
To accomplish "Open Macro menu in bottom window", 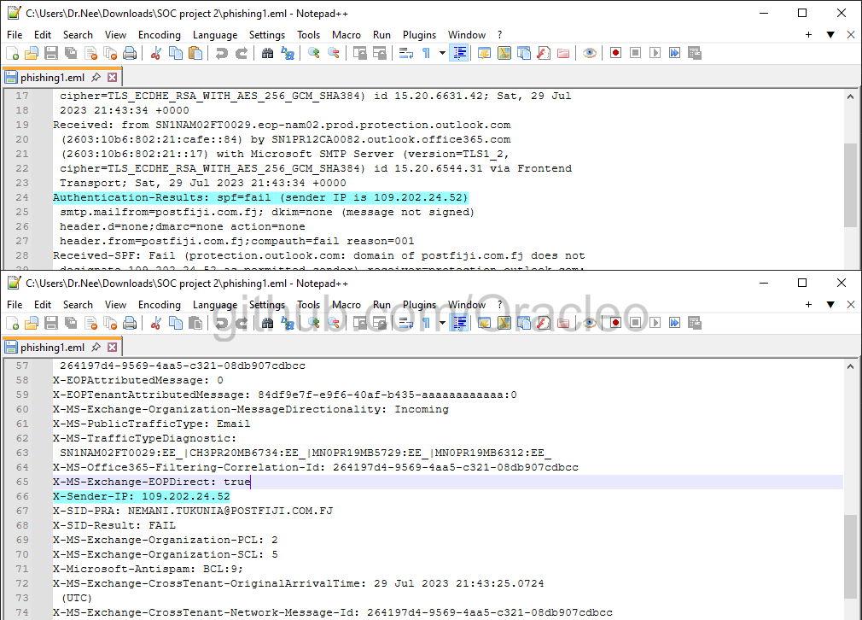I will [347, 305].
